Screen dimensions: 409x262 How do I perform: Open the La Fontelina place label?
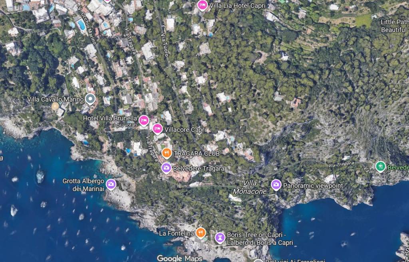click(x=177, y=233)
